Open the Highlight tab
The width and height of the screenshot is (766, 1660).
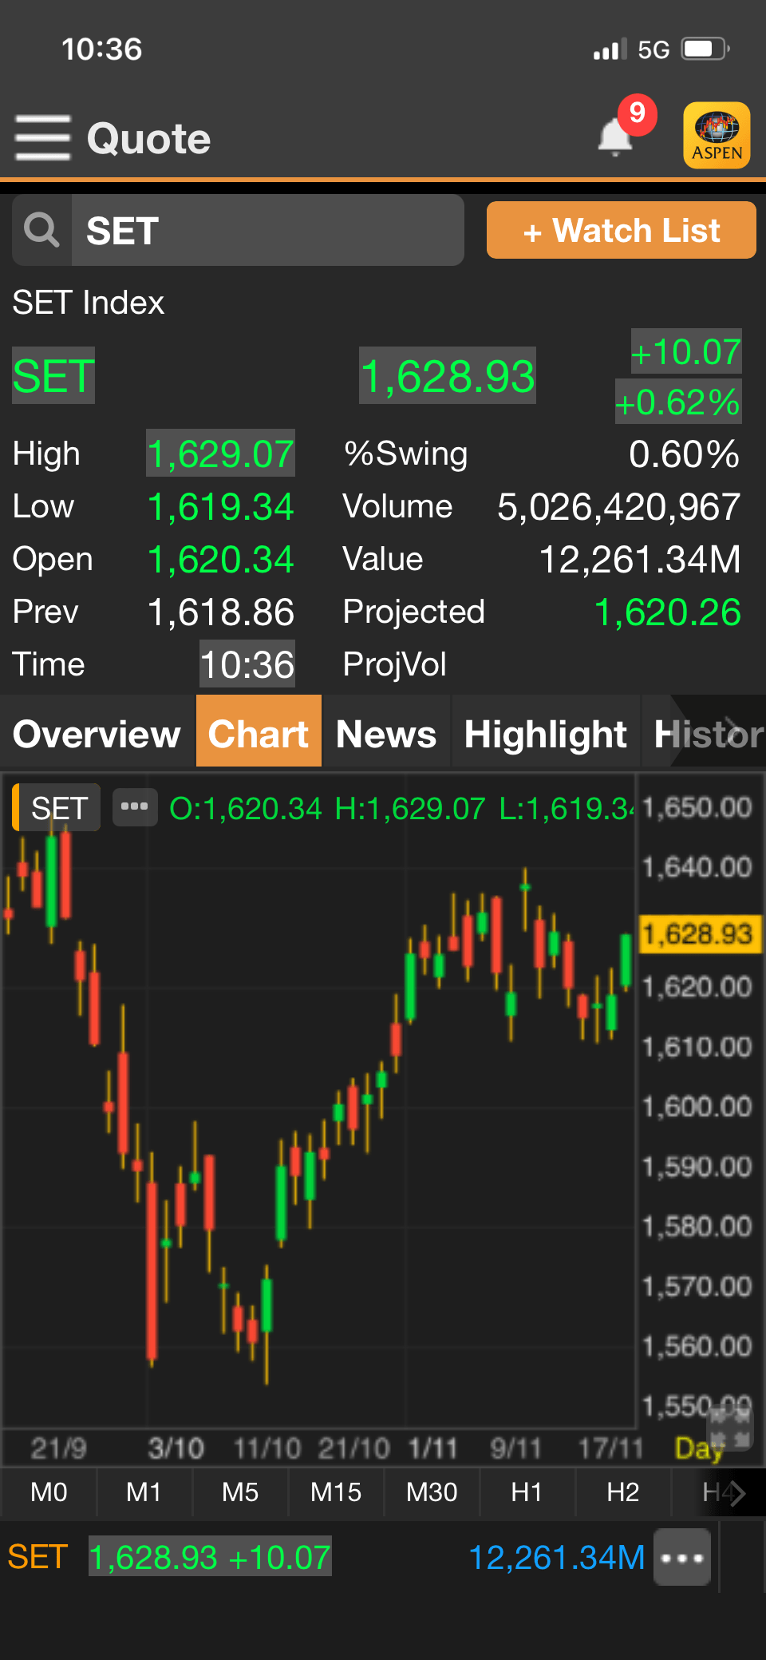tap(546, 733)
